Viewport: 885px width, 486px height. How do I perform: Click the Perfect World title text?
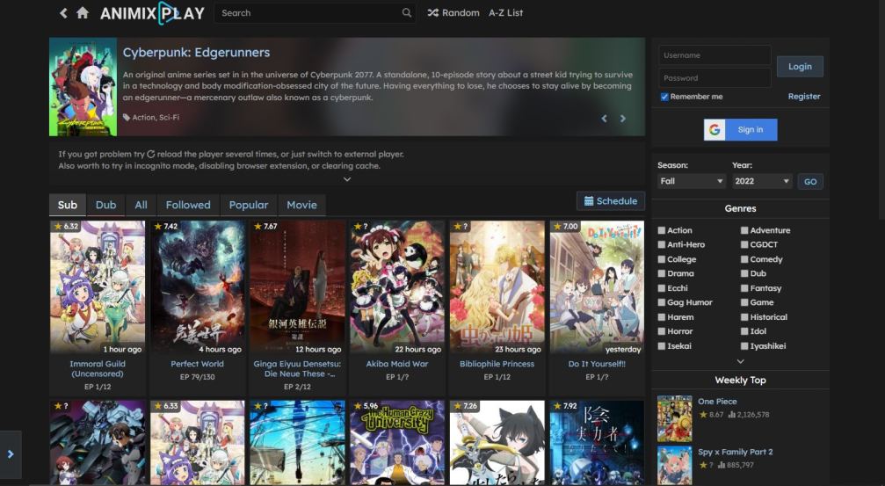point(197,364)
